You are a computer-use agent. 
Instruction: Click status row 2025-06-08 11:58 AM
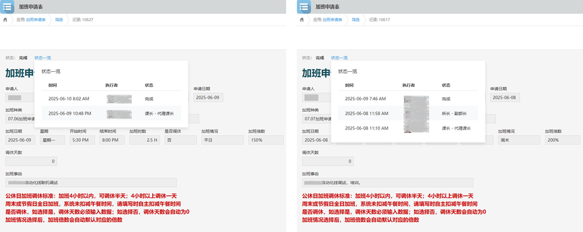408,114
